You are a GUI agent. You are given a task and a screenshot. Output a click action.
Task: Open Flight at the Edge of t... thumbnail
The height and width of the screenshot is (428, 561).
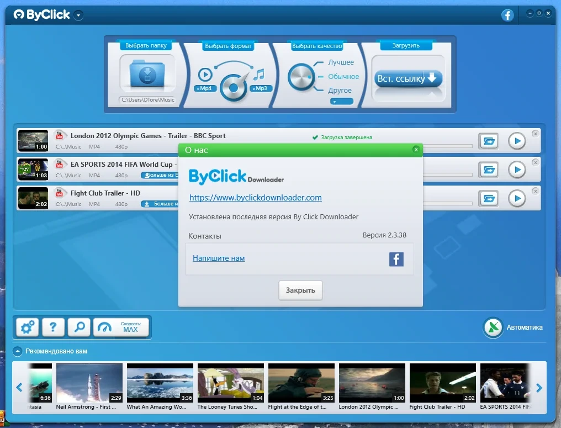(301, 383)
